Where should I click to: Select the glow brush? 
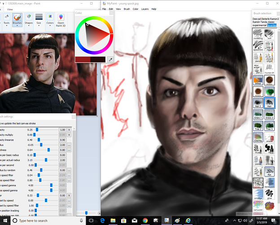click(x=269, y=194)
